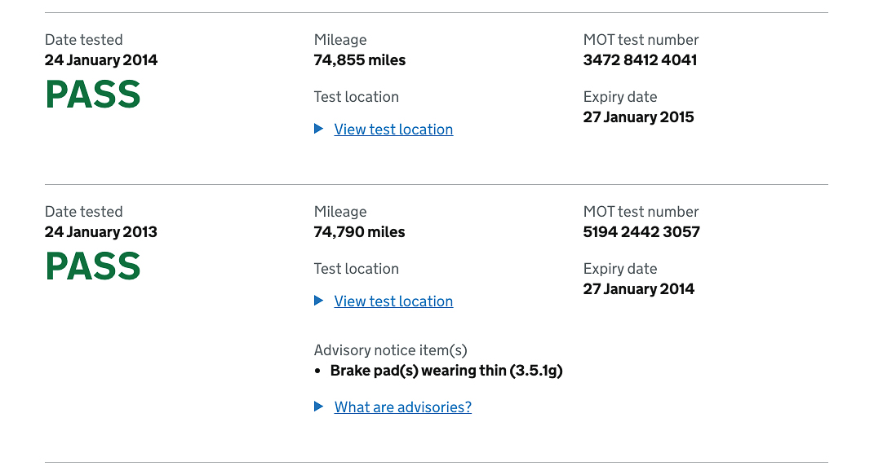Click the Advisory notice item(s) heading

(390, 350)
